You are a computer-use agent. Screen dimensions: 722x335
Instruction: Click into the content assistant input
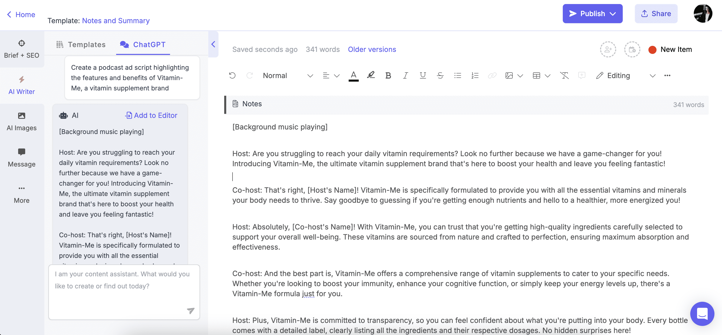tap(124, 292)
